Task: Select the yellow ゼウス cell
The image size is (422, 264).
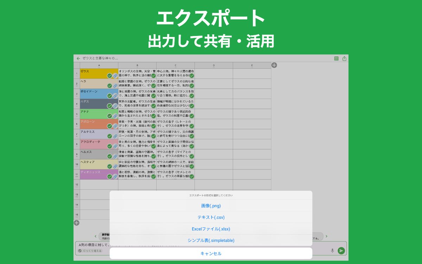Action: tap(99, 74)
